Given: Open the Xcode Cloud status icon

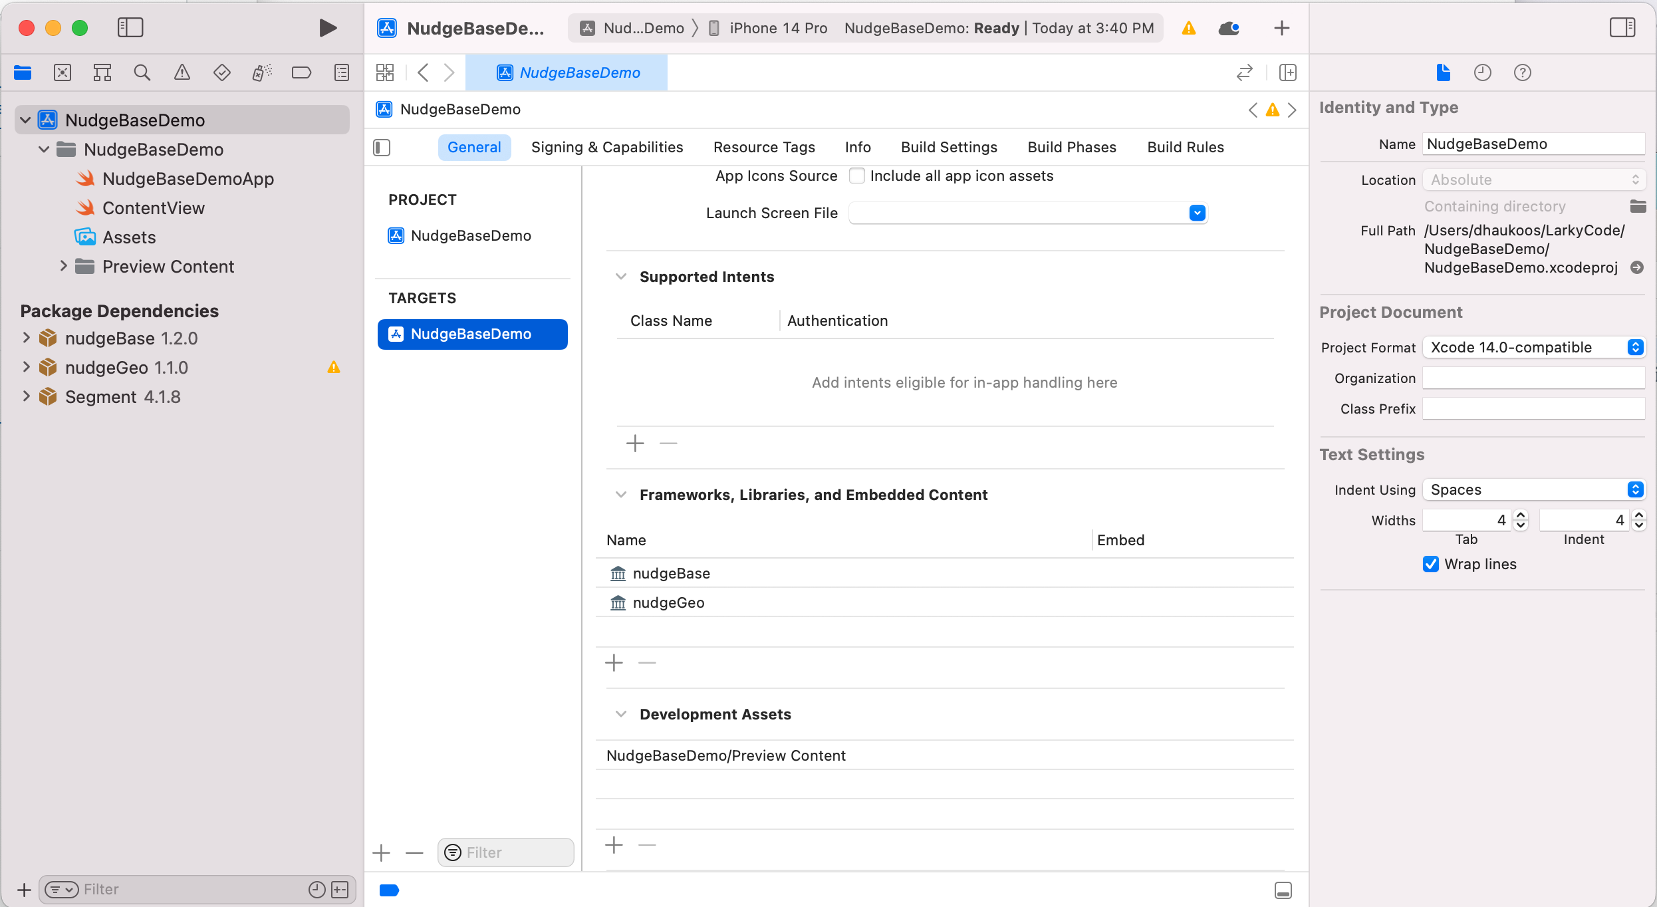Looking at the screenshot, I should 1229,28.
